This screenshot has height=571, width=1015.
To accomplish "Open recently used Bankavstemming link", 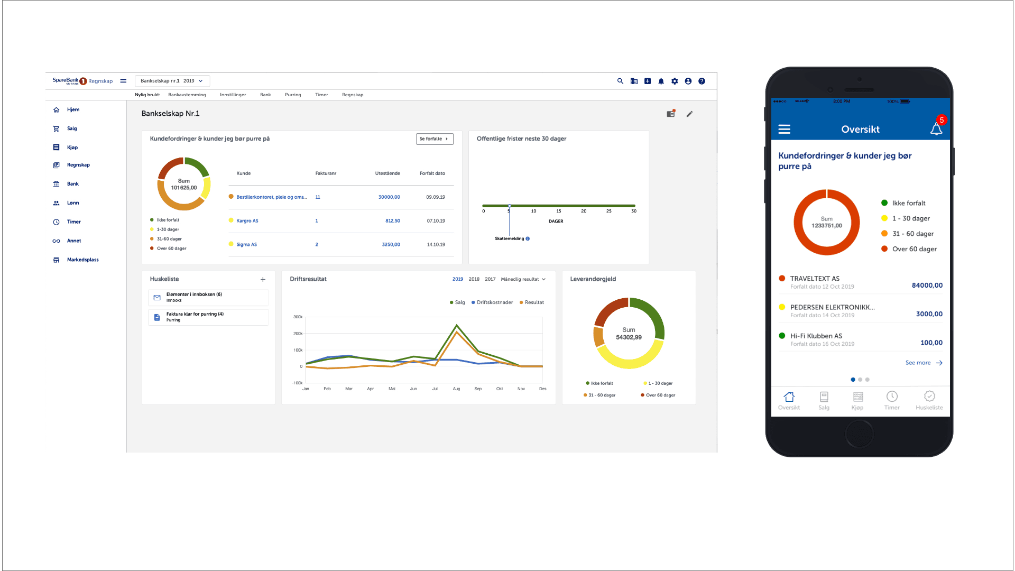I will (x=187, y=95).
